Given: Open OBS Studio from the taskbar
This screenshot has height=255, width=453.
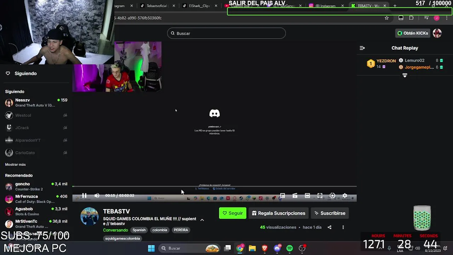Looking at the screenshot, I should click(x=302, y=248).
